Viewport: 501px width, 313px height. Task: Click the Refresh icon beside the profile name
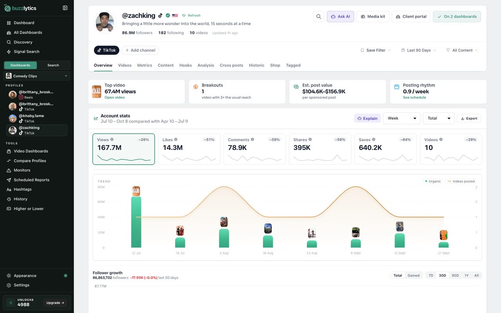coord(184,16)
